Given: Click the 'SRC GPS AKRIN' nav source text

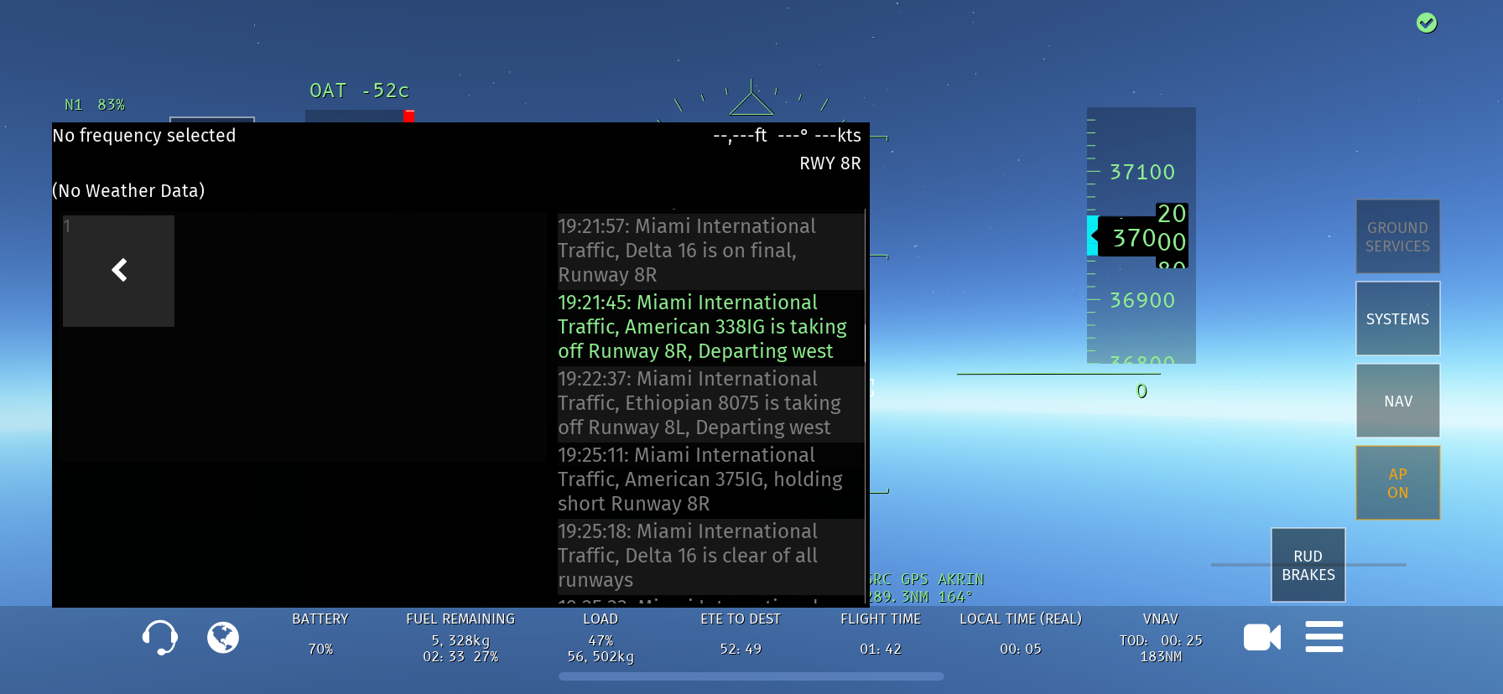Looking at the screenshot, I should [926, 579].
